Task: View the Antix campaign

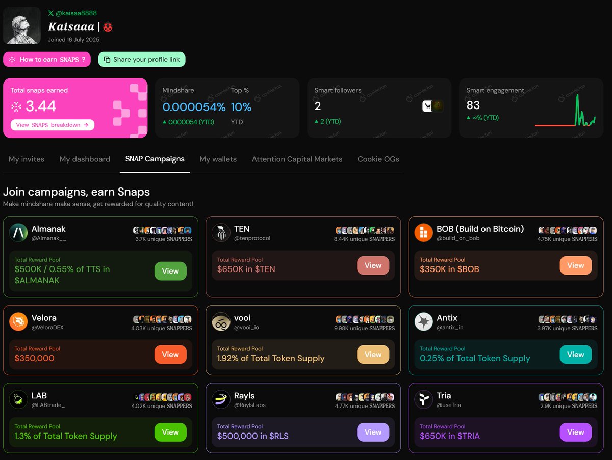Action: tap(576, 355)
